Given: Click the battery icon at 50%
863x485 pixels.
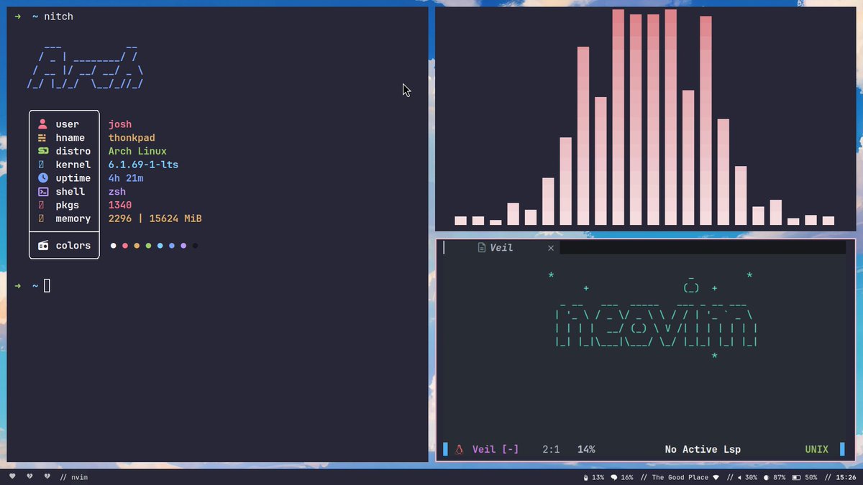Looking at the screenshot, I should [796, 477].
